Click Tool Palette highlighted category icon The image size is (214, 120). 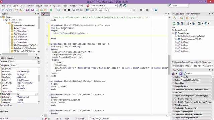click(x=181, y=74)
